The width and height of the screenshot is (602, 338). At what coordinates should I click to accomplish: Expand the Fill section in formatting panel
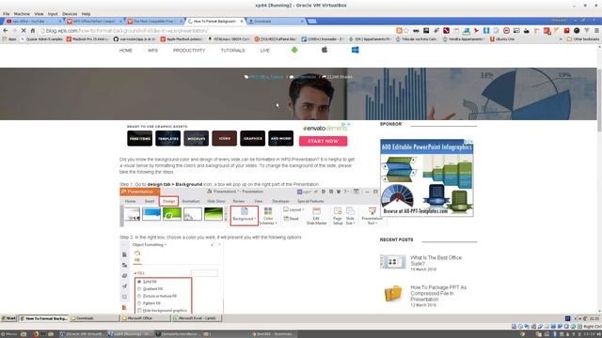click(x=139, y=273)
